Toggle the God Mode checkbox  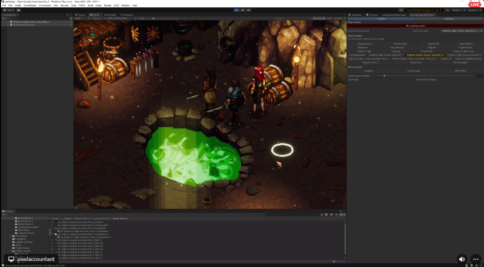(377, 79)
